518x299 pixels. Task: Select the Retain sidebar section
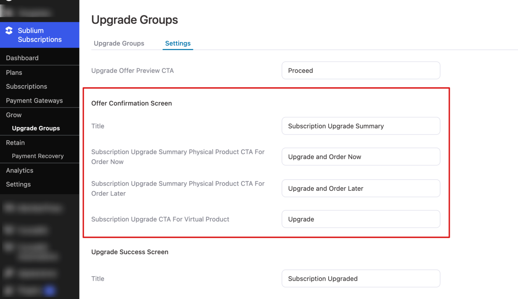pos(15,143)
